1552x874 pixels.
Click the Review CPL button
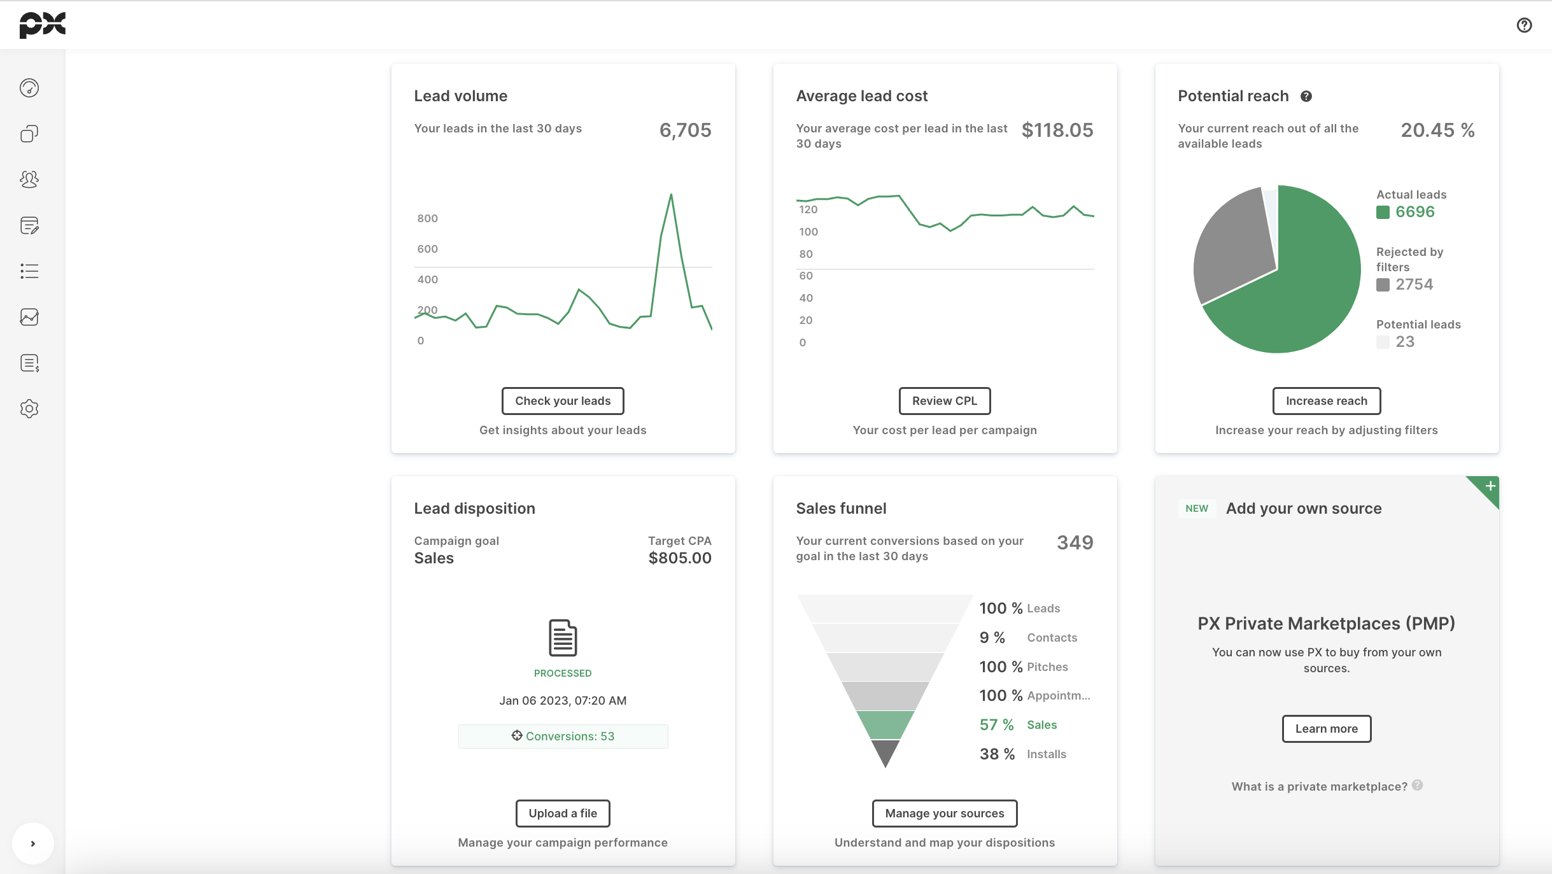pos(945,401)
